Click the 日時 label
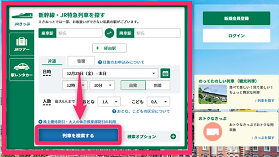 (x=47, y=72)
